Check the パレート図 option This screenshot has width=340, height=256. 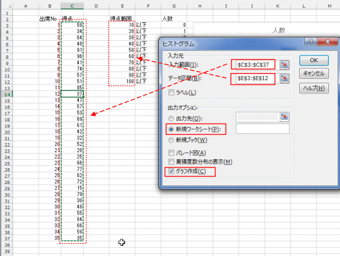point(171,153)
